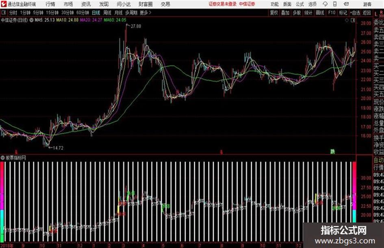This screenshot has height=248, width=384.
Task: Open the 市场 menu
Action: click(x=68, y=4)
